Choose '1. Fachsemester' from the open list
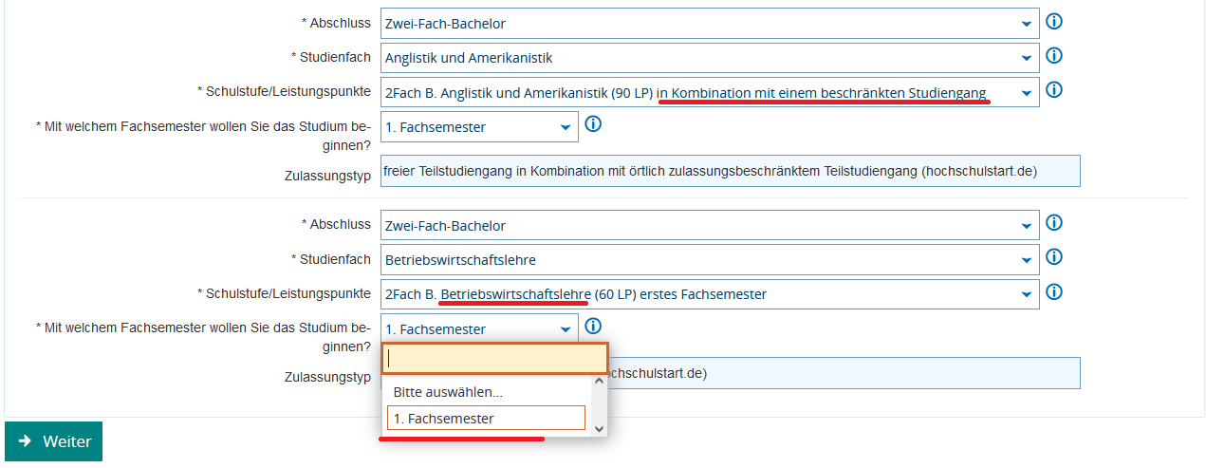The height and width of the screenshot is (468, 1206). tap(486, 419)
